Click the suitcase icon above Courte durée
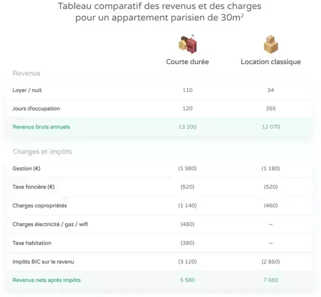Image resolution: width=321 pixels, height=297 pixels. [187, 44]
